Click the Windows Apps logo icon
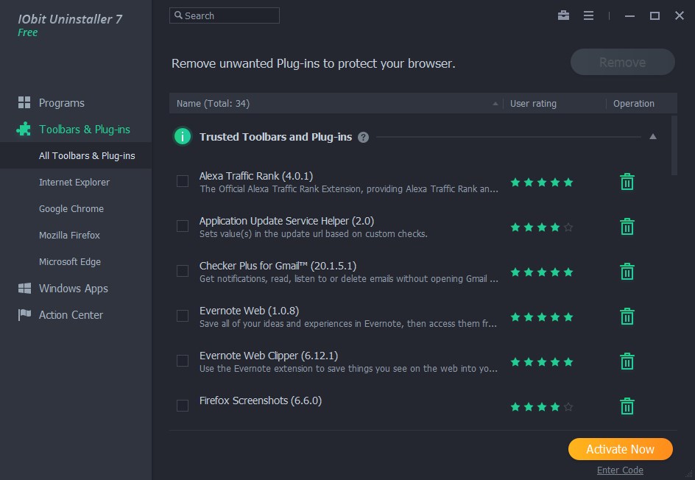The height and width of the screenshot is (480, 695). 24,288
